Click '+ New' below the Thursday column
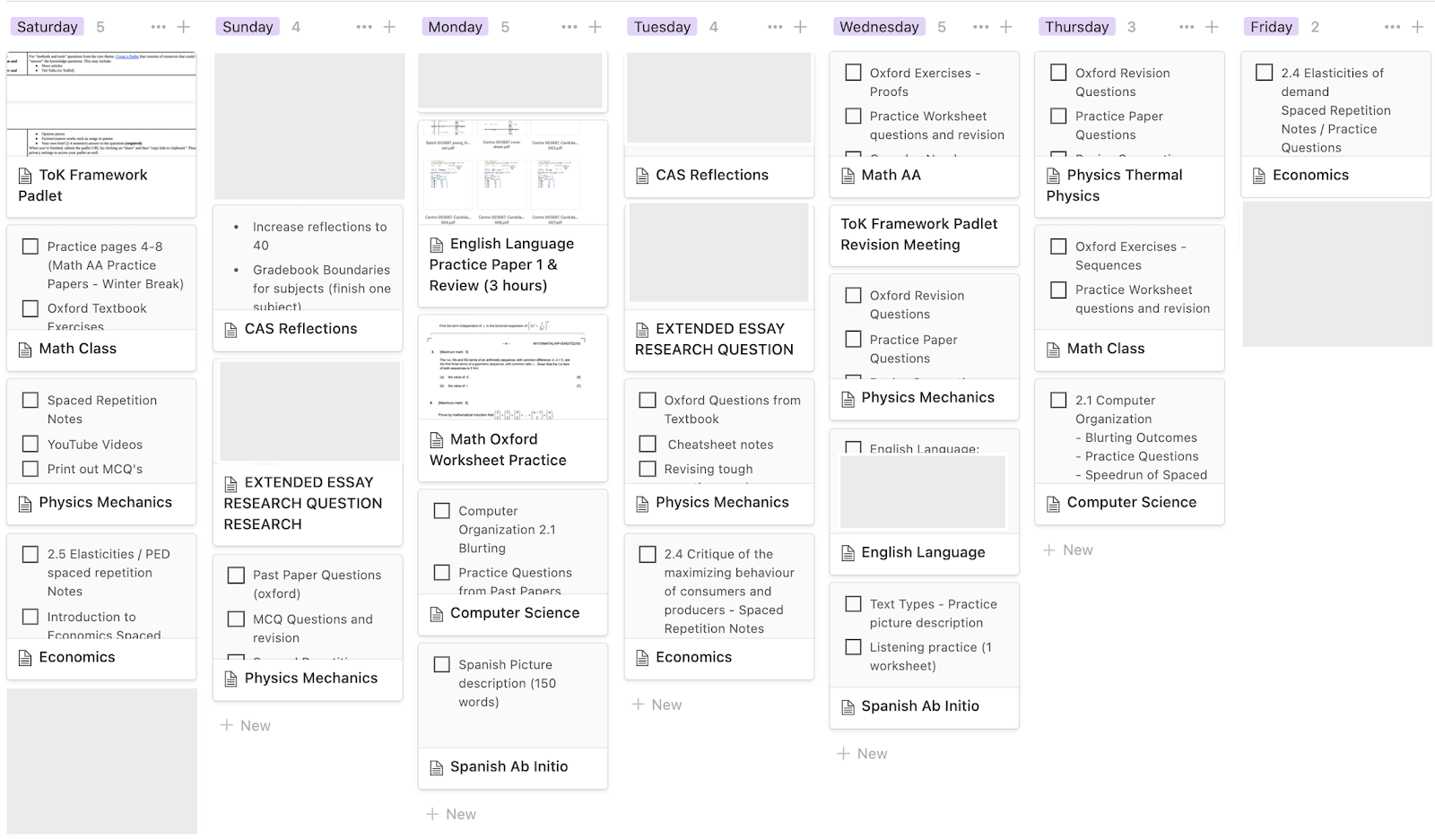The height and width of the screenshot is (839, 1435). pos(1068,549)
